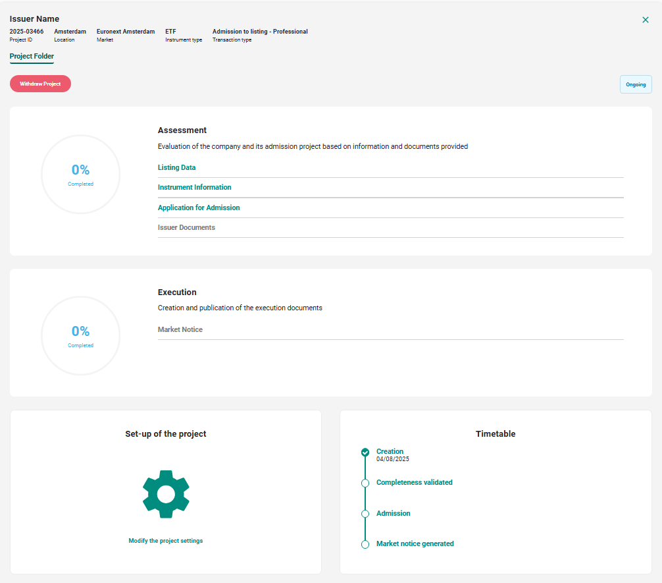Click Market notice generated timeline label

point(415,543)
